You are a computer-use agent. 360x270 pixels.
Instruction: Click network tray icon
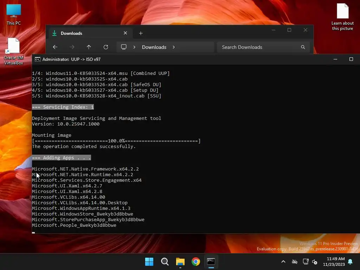point(306,262)
